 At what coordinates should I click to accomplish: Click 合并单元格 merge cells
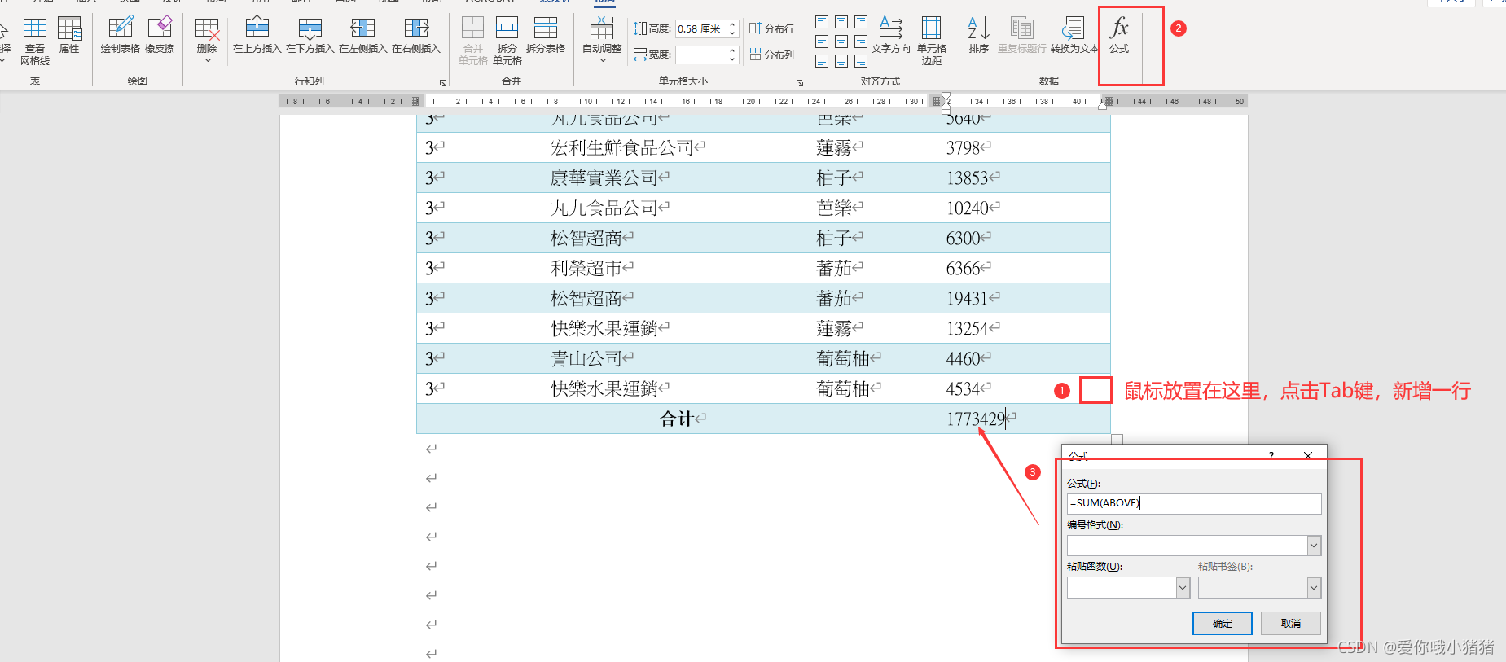[472, 41]
